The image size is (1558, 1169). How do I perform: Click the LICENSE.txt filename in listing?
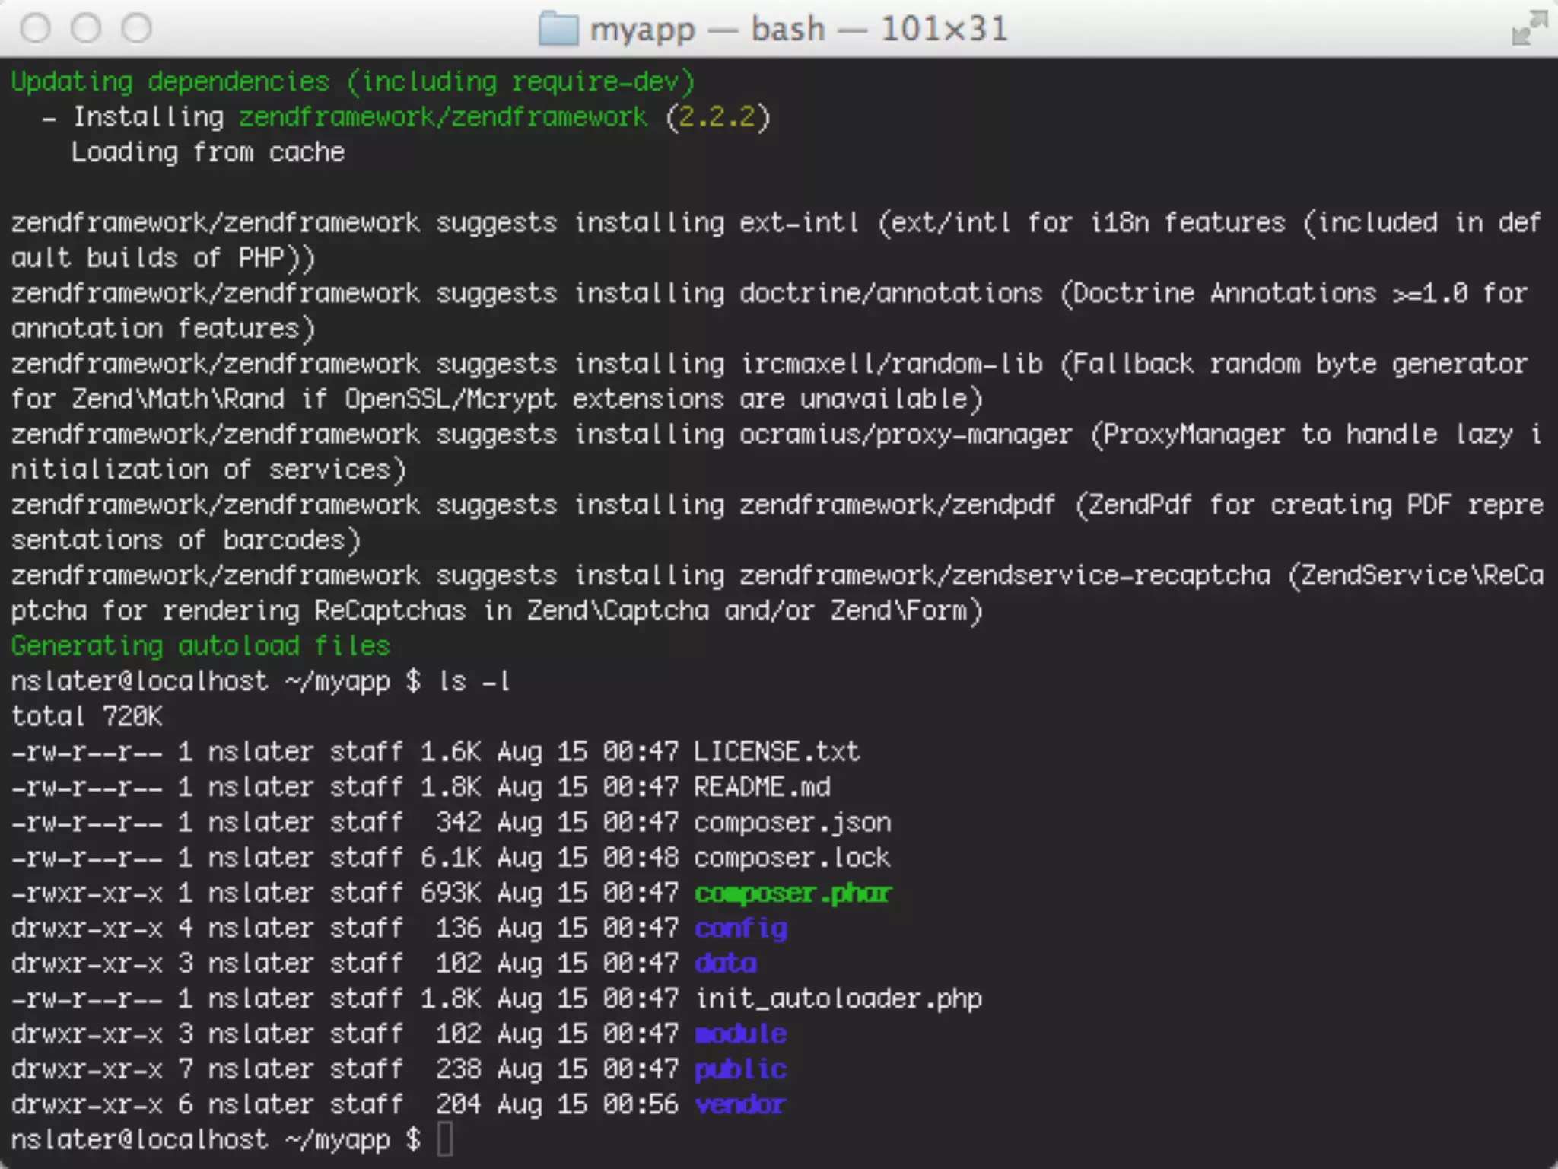pos(777,752)
